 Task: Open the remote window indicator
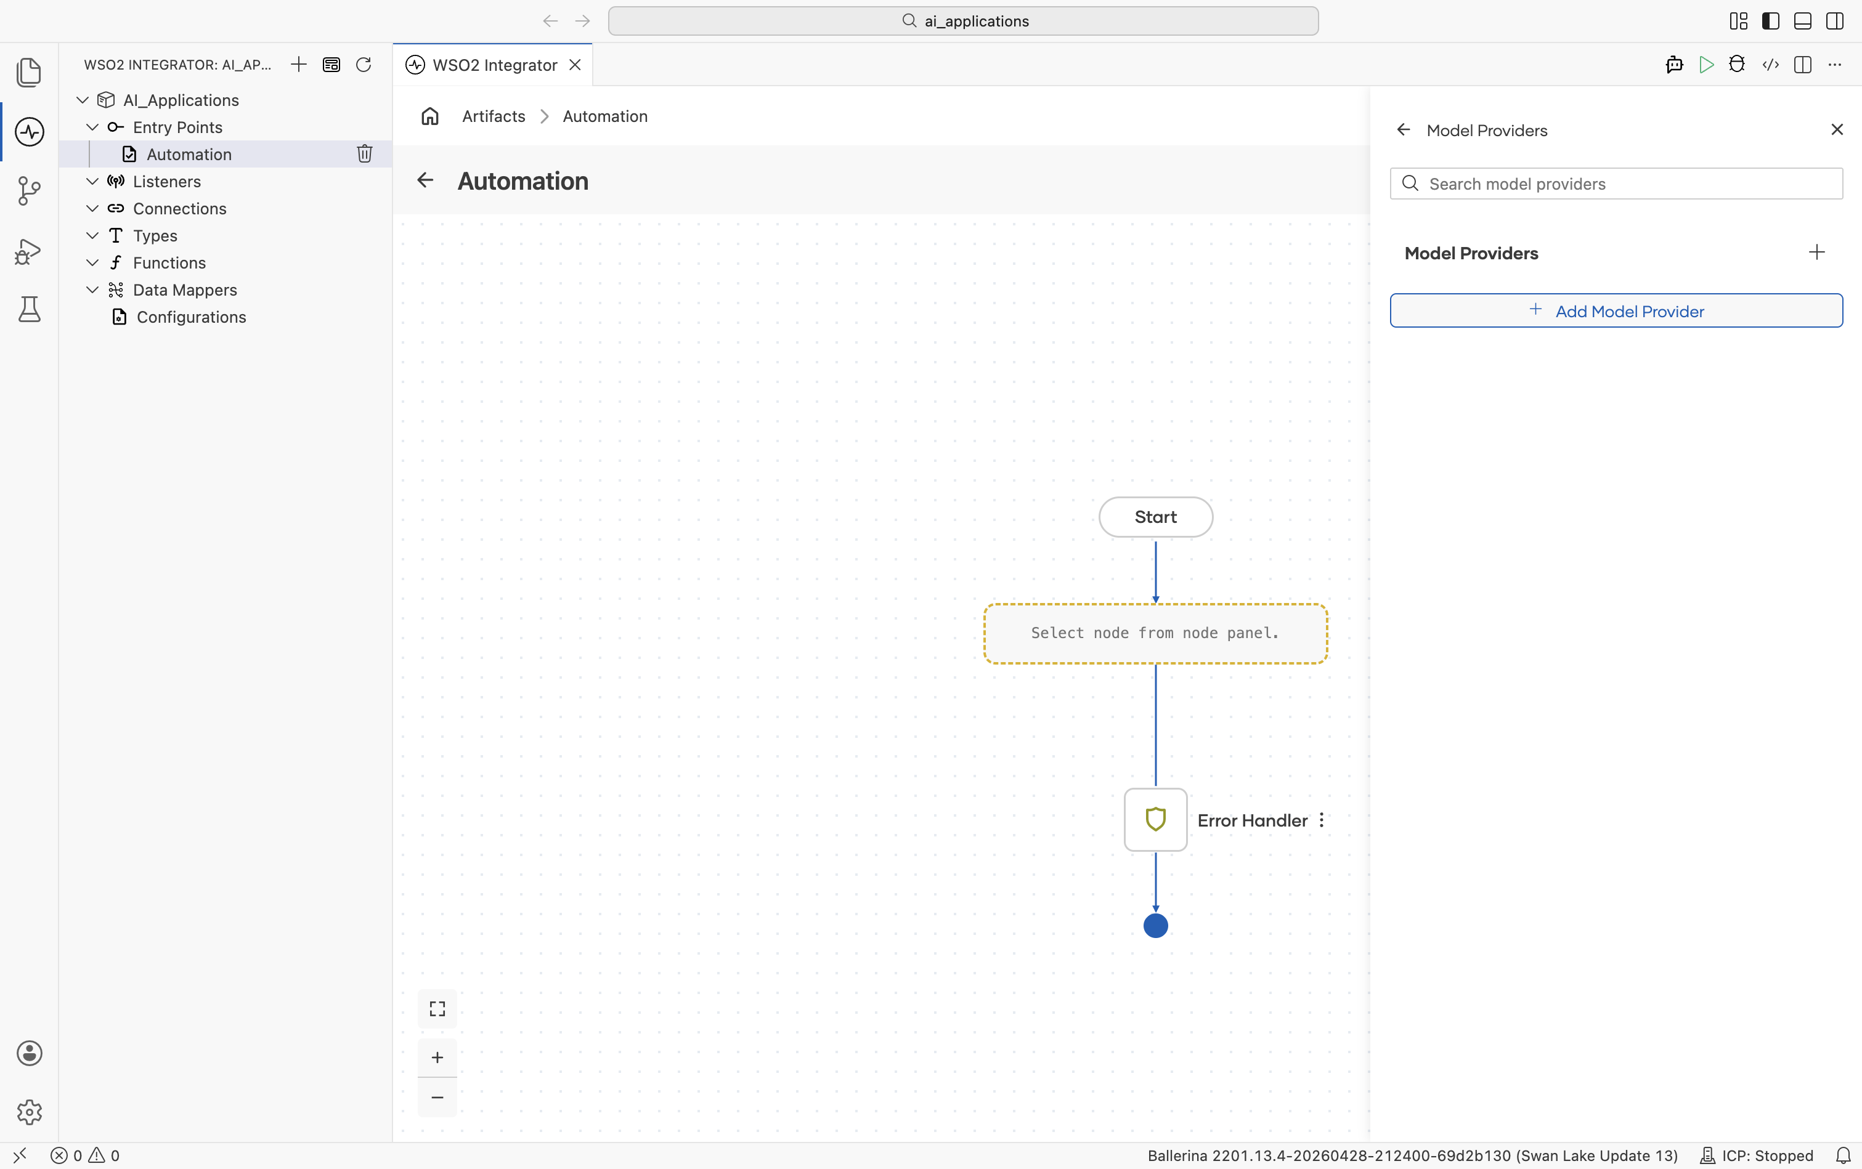click(19, 1155)
